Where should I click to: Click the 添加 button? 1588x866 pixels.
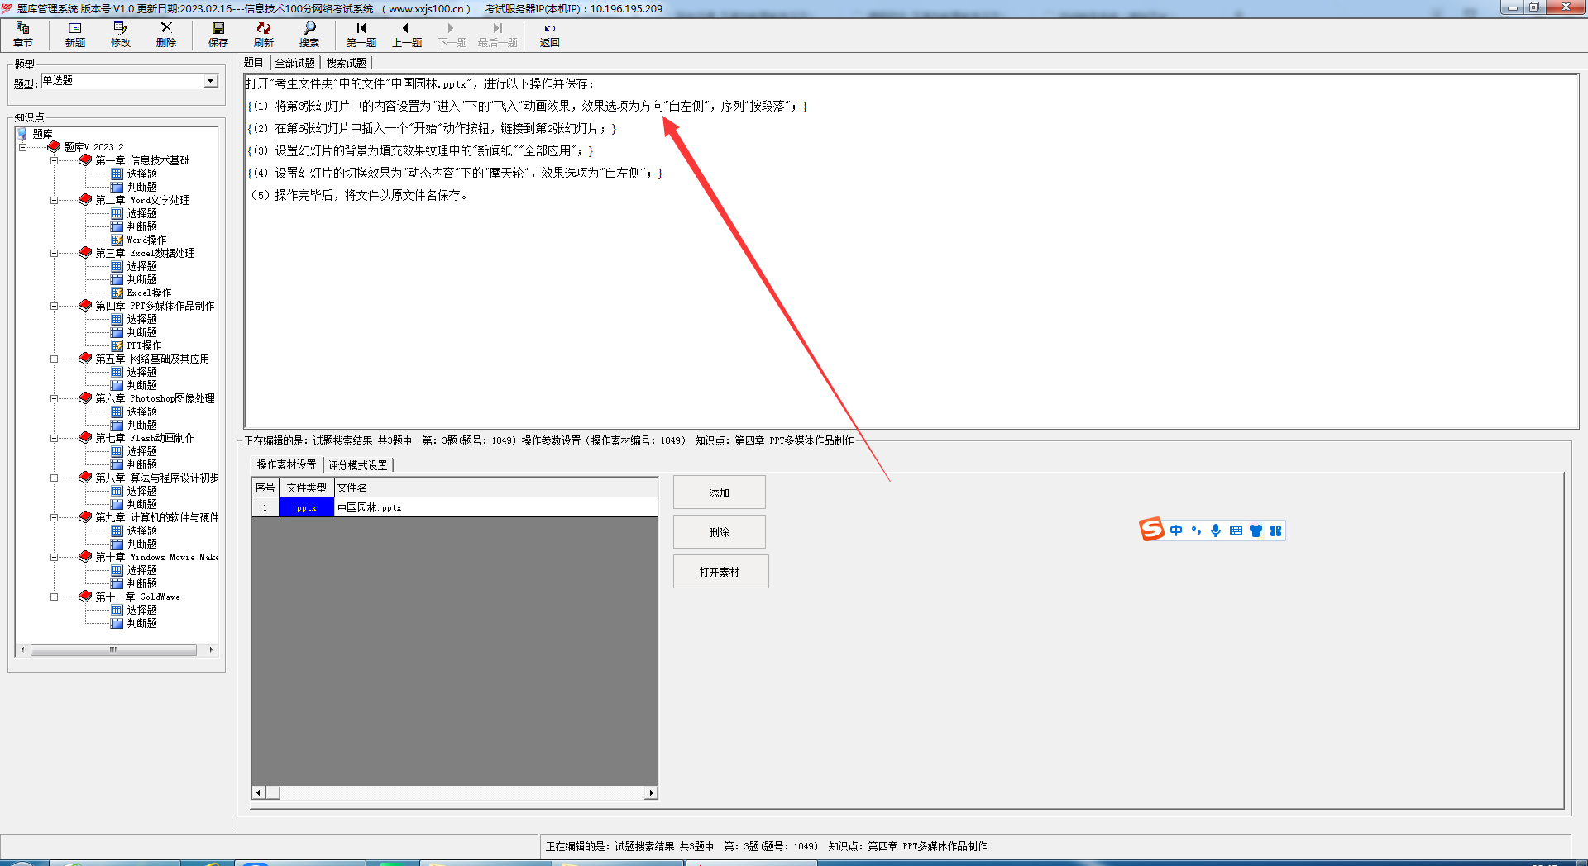(x=720, y=492)
